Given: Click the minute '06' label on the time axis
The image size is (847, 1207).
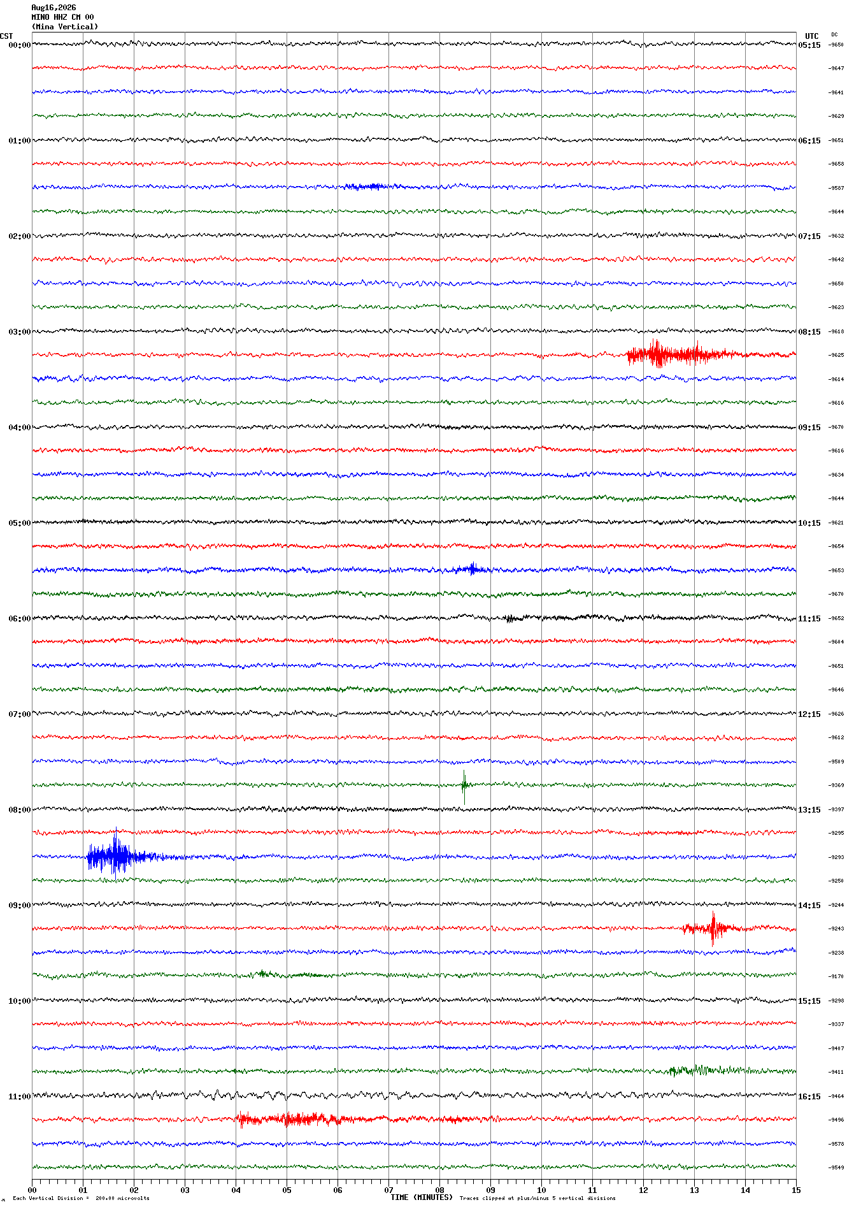Looking at the screenshot, I should [338, 1190].
